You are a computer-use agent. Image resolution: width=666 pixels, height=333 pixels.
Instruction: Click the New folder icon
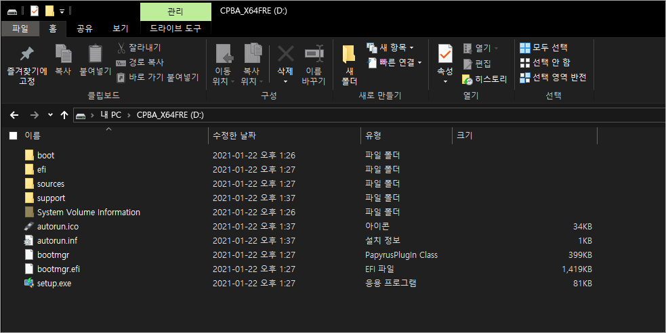pyautogui.click(x=349, y=54)
